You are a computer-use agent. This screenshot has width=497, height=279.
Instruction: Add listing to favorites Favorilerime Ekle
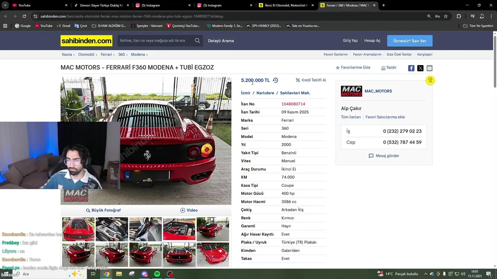pos(353,67)
